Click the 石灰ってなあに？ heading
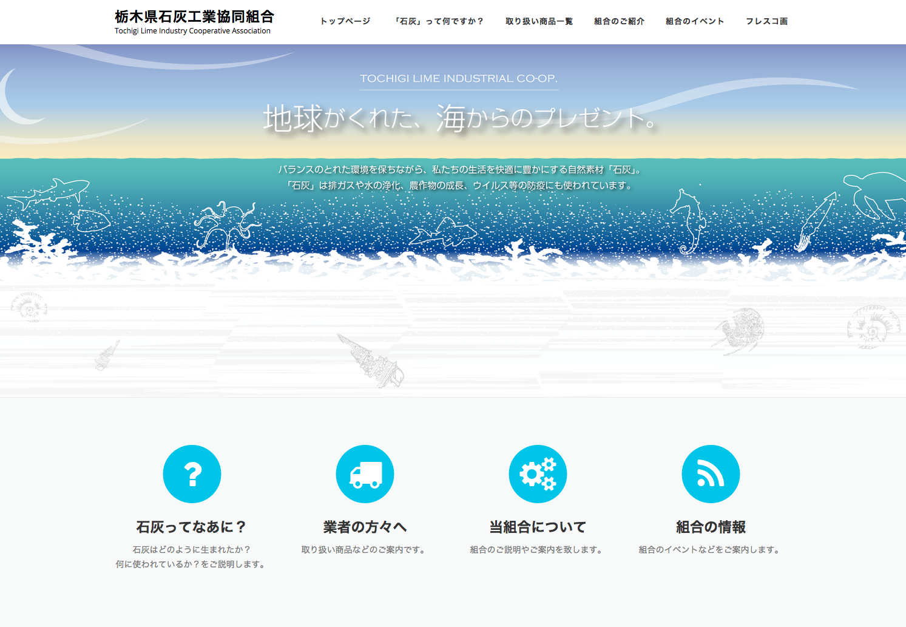 coord(192,527)
